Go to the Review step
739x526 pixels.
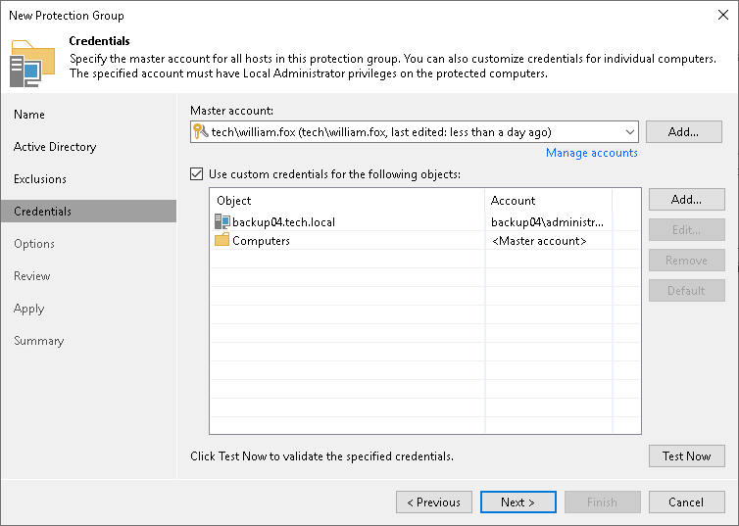32,276
